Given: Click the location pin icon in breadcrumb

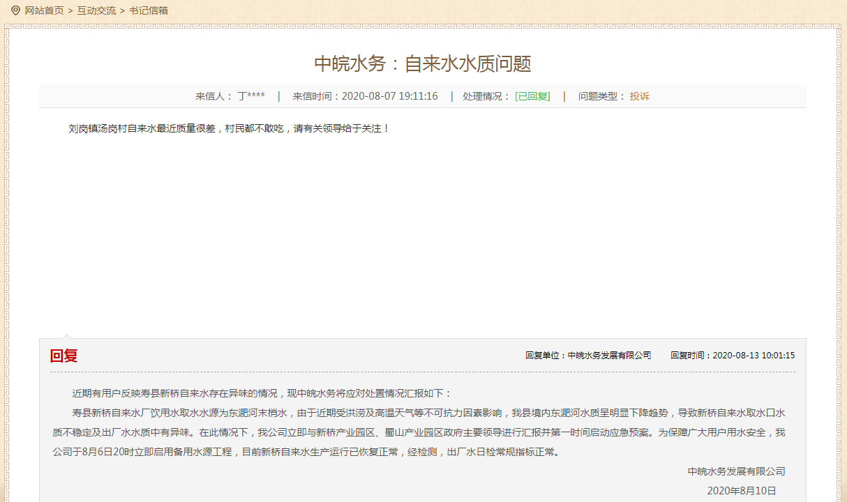Looking at the screenshot, I should pyautogui.click(x=15, y=10).
